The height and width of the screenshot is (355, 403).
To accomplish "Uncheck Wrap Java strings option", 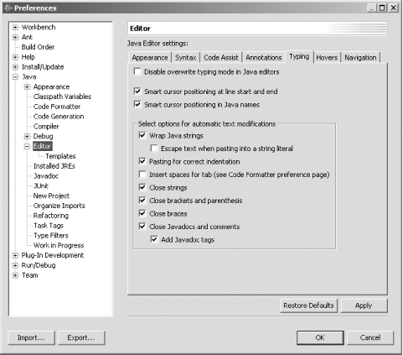I will (x=142, y=135).
